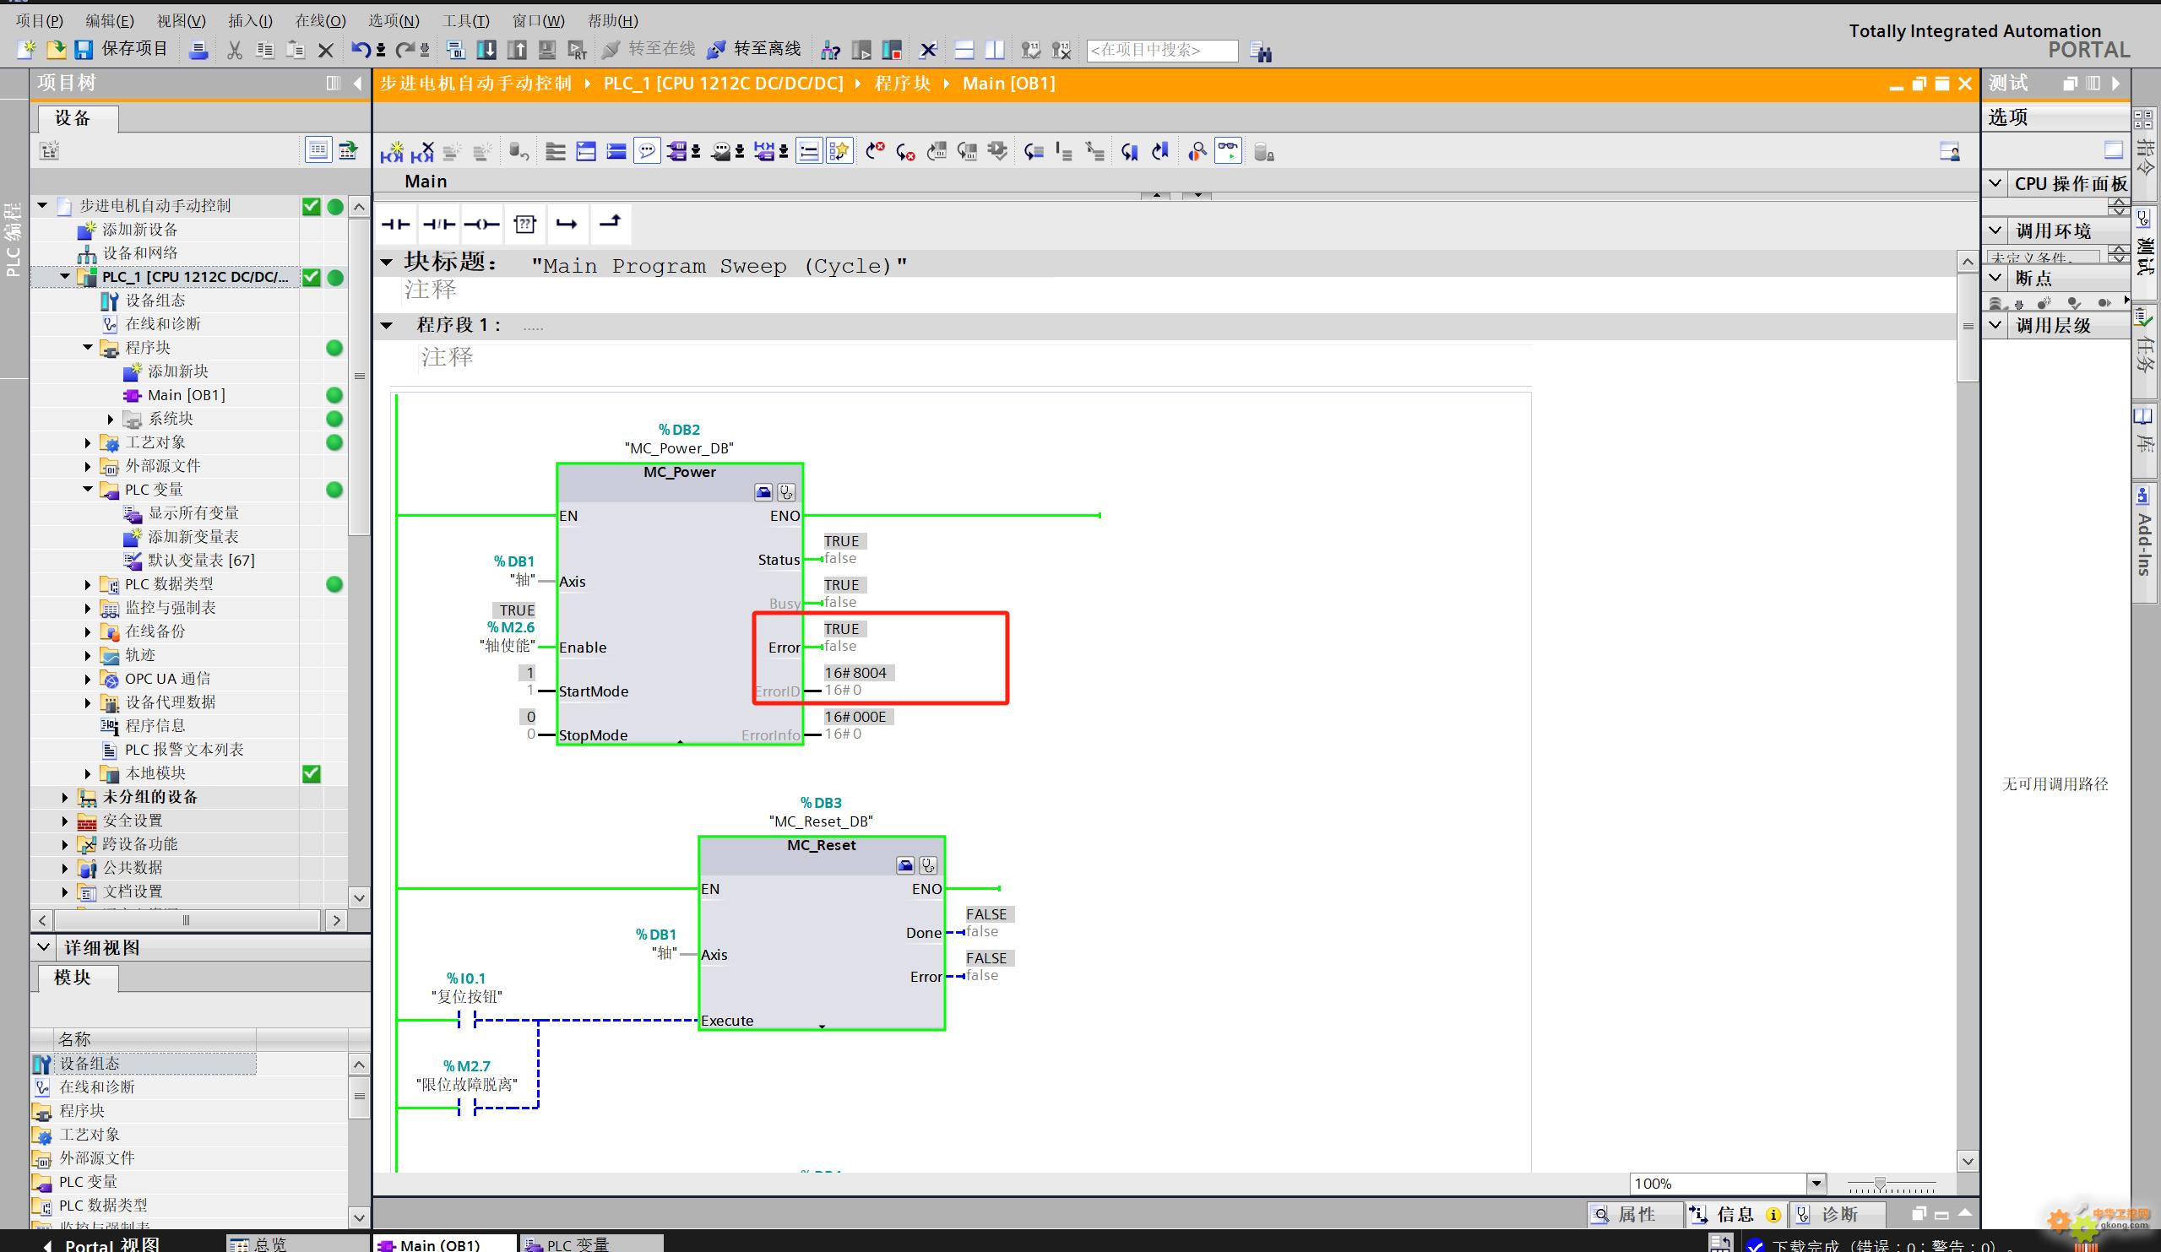This screenshot has width=2161, height=1252.
Task: Collapse the PLC 变量 folder
Action: click(x=88, y=490)
